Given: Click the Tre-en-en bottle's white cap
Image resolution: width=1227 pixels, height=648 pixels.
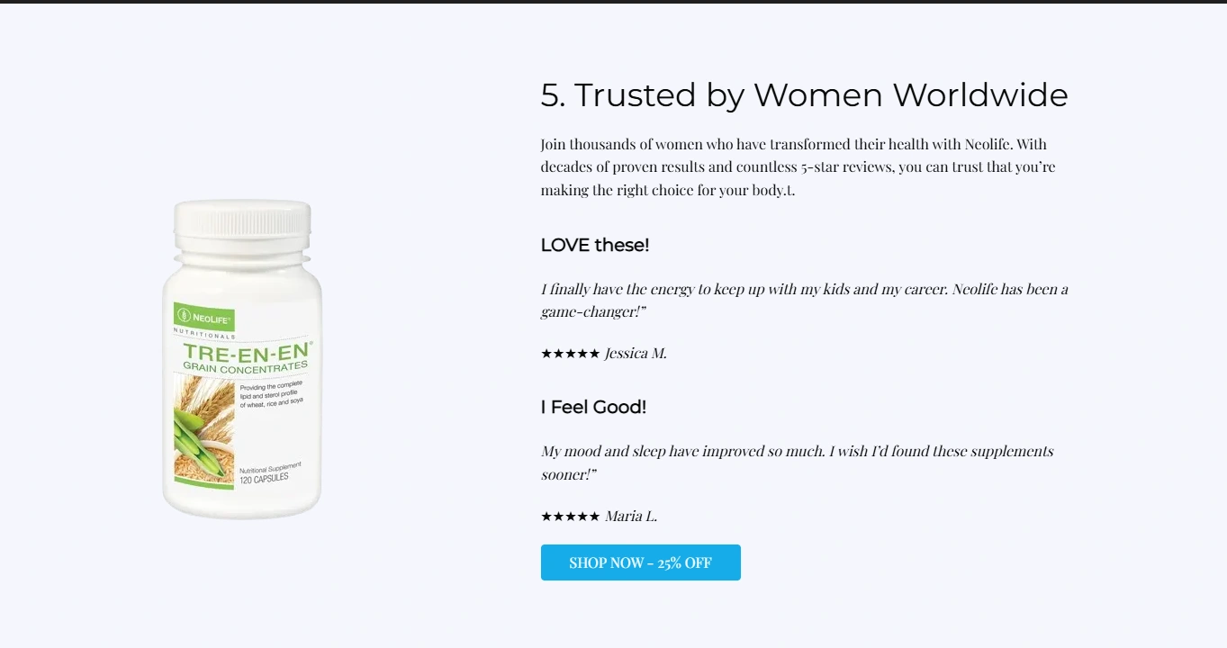Looking at the screenshot, I should (242, 222).
